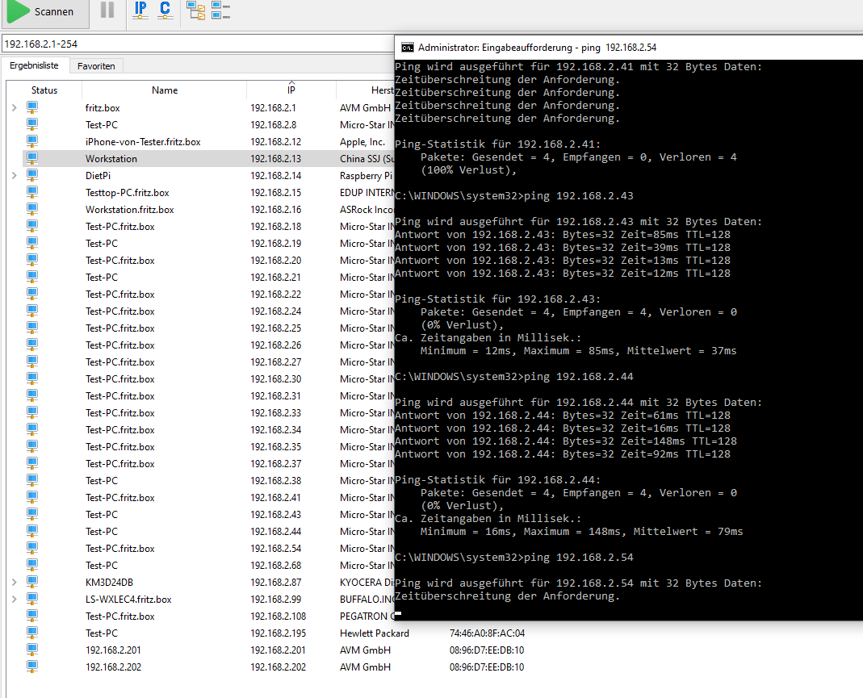863x698 pixels.
Task: Click the device icon for KM3D24DB
Action: coord(32,582)
